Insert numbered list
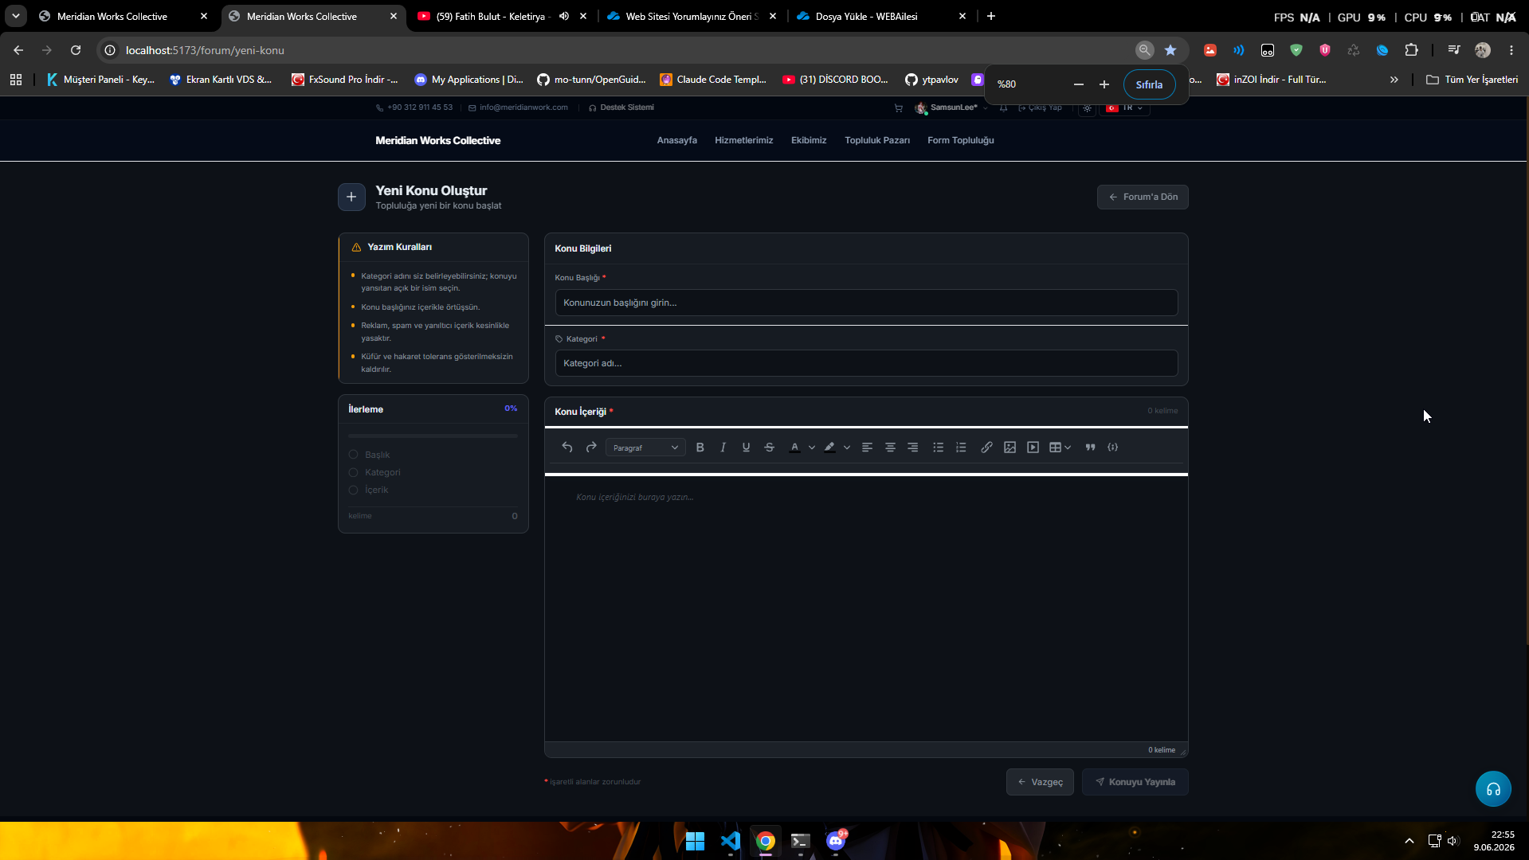 pyautogui.click(x=961, y=448)
